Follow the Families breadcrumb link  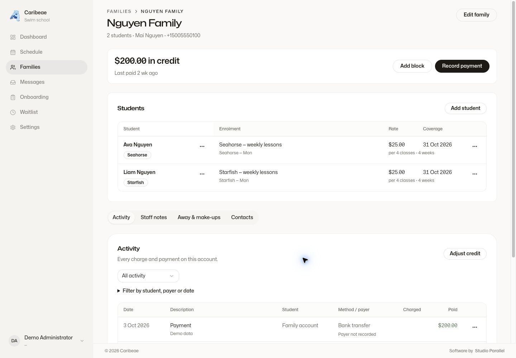coord(119,11)
